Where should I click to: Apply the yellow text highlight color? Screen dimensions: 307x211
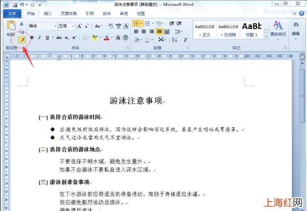point(95,38)
